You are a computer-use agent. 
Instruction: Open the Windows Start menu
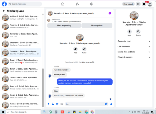(3, 112)
